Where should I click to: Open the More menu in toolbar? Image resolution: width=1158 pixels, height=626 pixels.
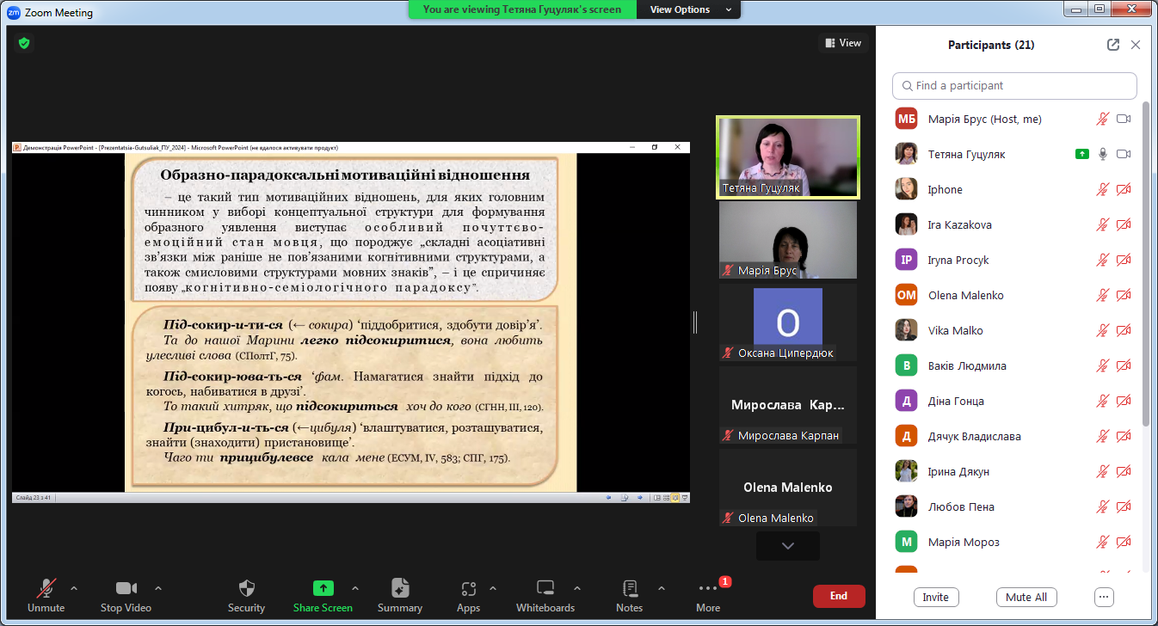(x=708, y=588)
